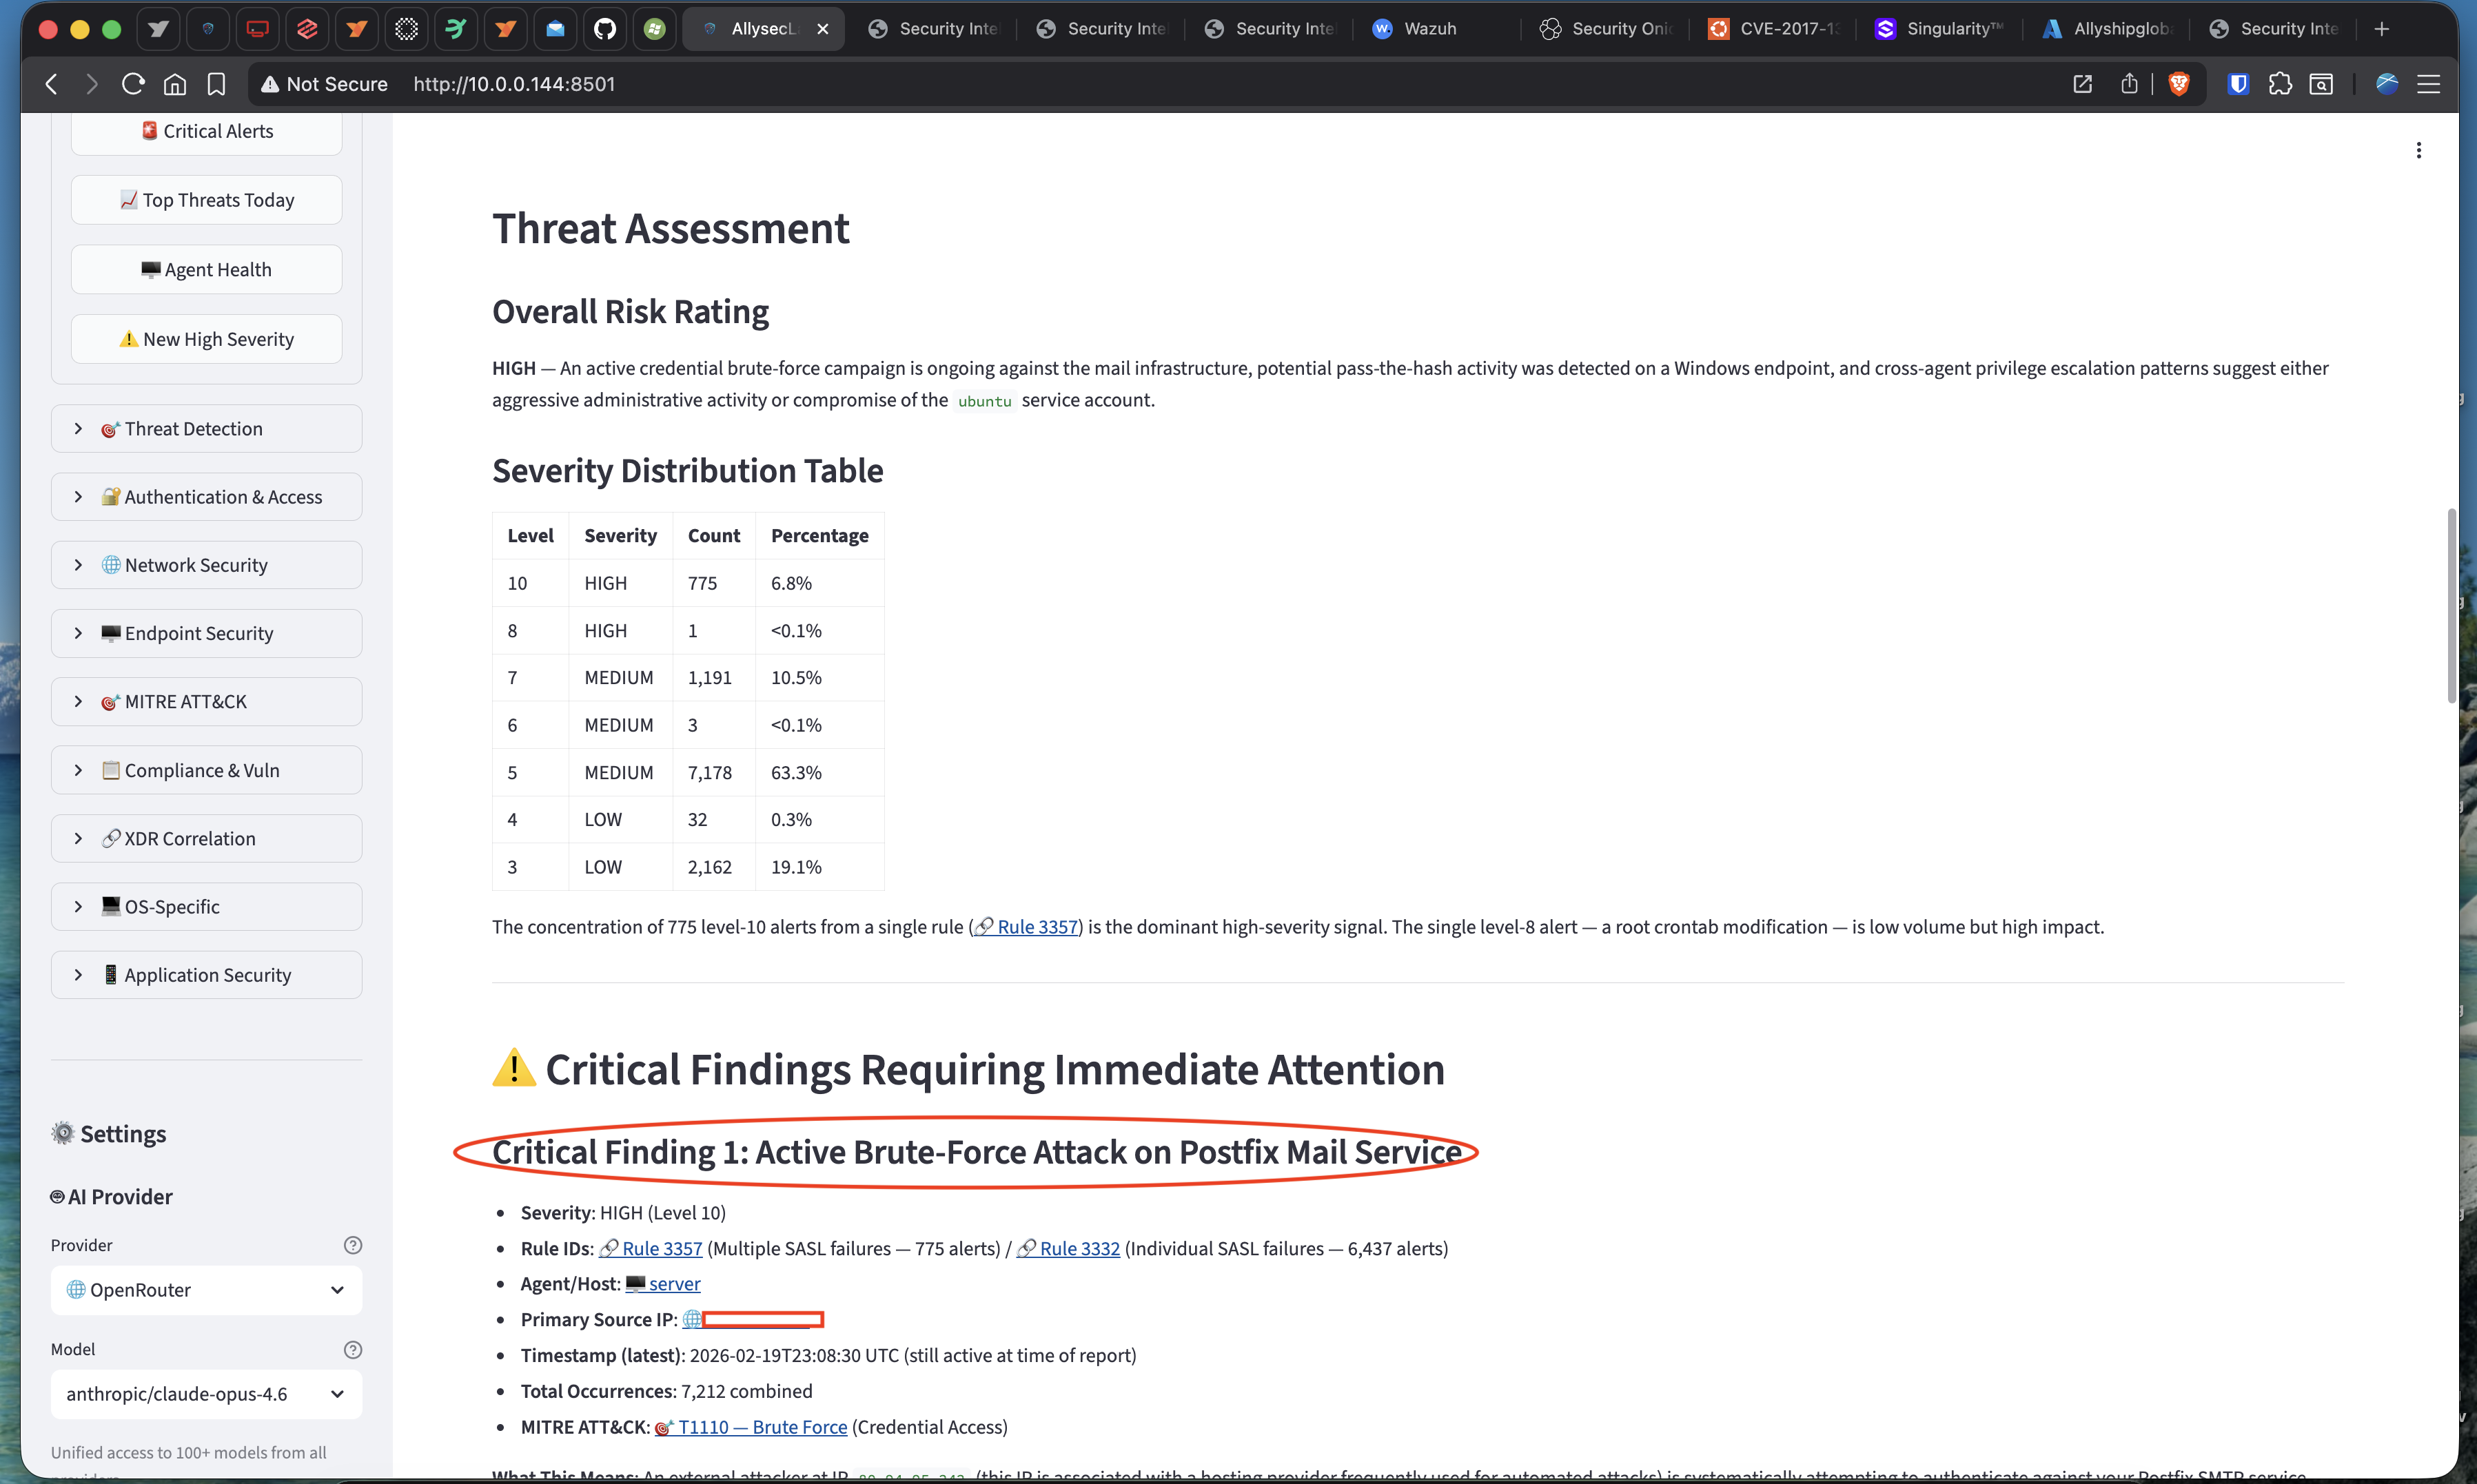Open the red monitor pinned tab

pyautogui.click(x=257, y=29)
